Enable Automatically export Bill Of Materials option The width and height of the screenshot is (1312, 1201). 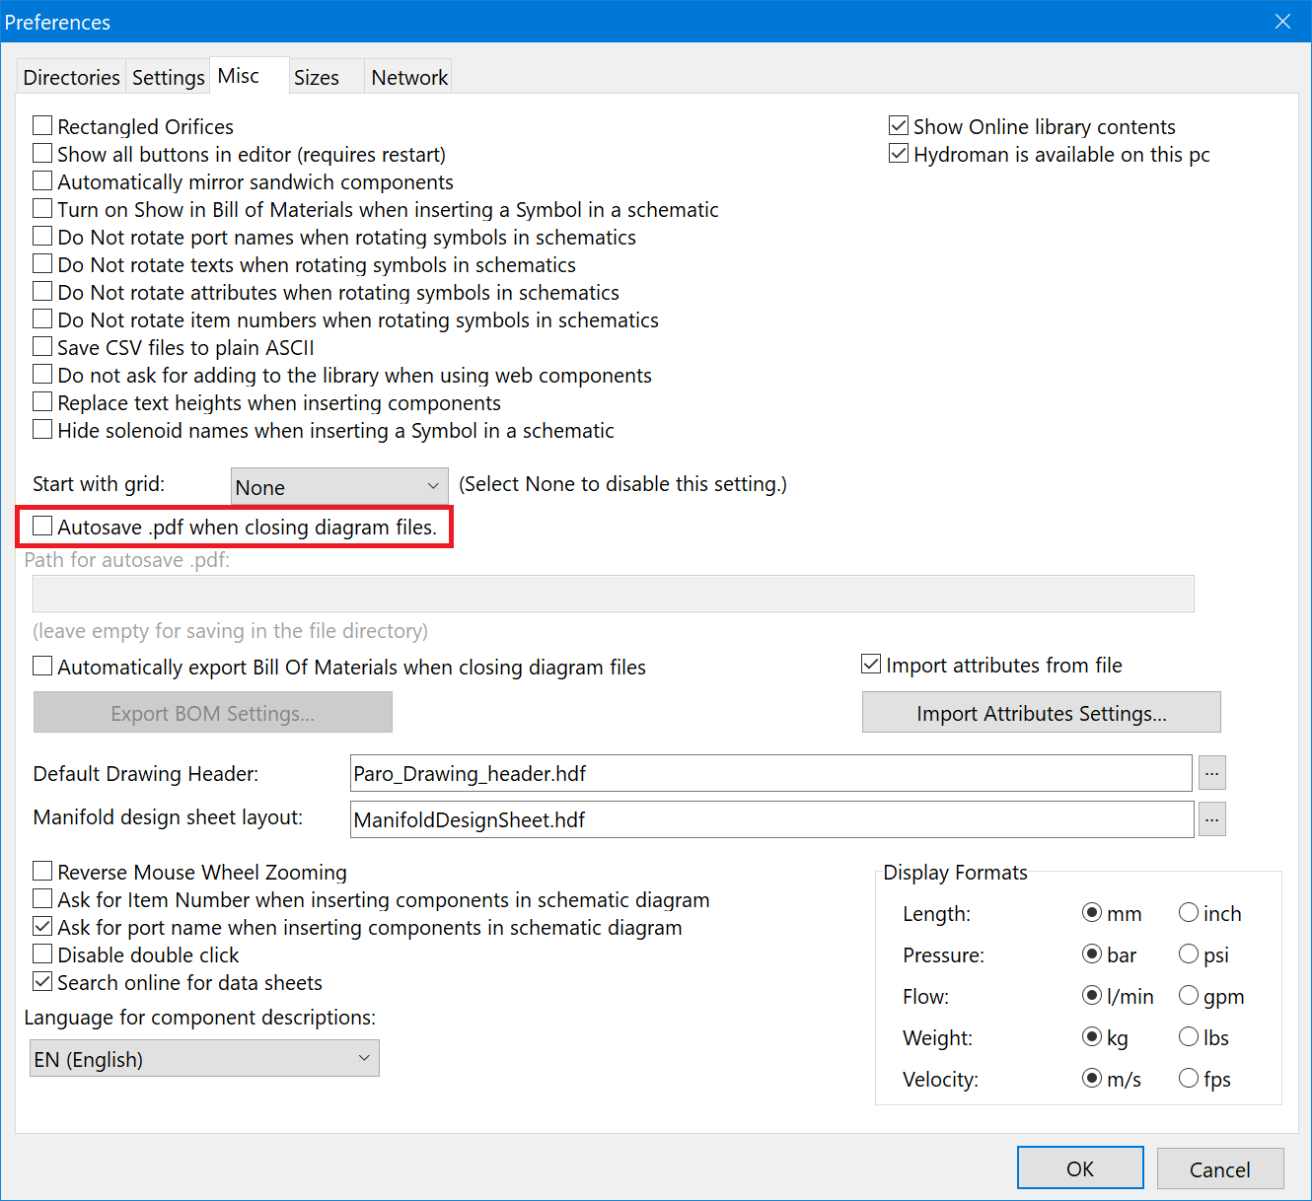[x=41, y=666]
